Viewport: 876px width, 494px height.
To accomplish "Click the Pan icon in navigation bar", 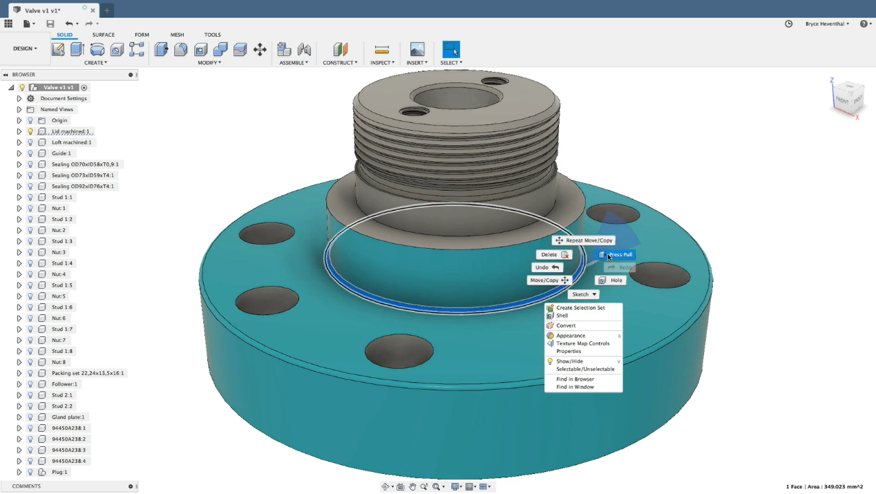I will pos(412,486).
